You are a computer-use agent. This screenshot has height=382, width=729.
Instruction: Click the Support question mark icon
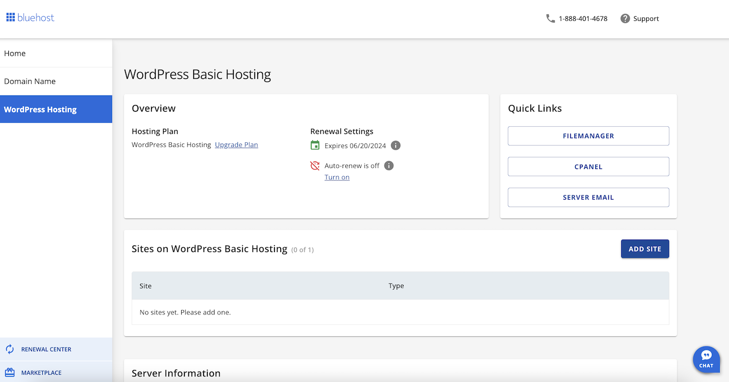[625, 18]
